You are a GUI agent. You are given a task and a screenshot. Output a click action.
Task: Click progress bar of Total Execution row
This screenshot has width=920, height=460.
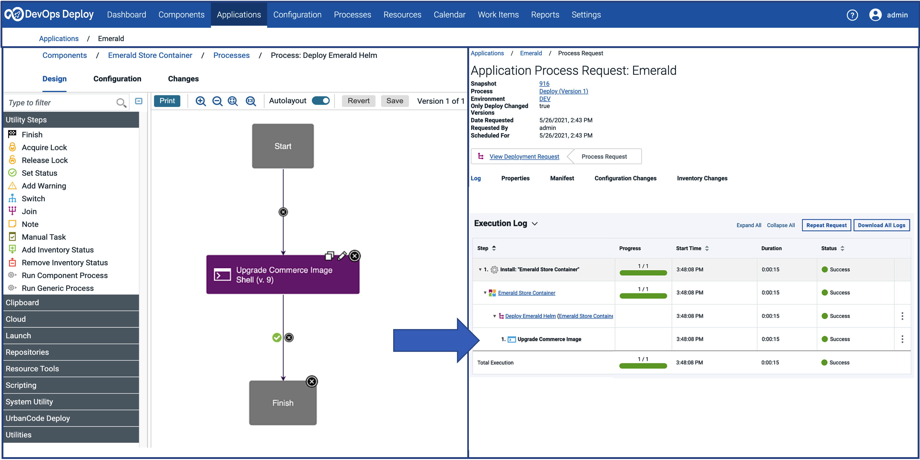[x=643, y=366]
